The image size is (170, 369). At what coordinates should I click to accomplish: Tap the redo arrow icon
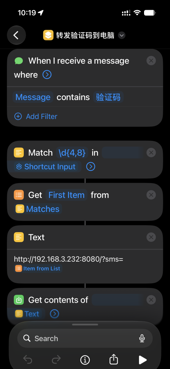56,360
